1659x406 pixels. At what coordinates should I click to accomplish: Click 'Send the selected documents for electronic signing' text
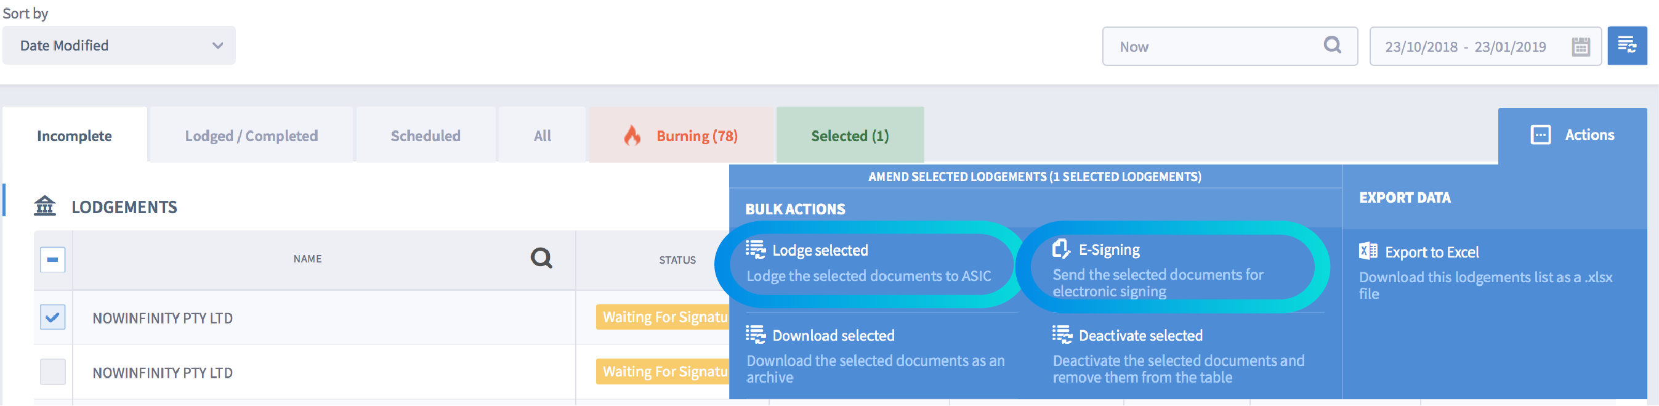pos(1158,283)
